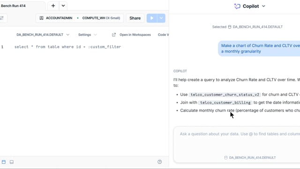Image resolution: width=300 pixels, height=169 pixels.
Task: Expand the DA_BENCH_RUN_414.DEFAULT database context selector
Action: pos(43,35)
